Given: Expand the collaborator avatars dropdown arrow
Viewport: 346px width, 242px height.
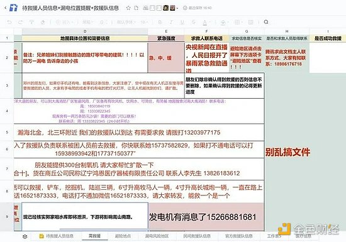Looking at the screenshot, I should (177, 8).
